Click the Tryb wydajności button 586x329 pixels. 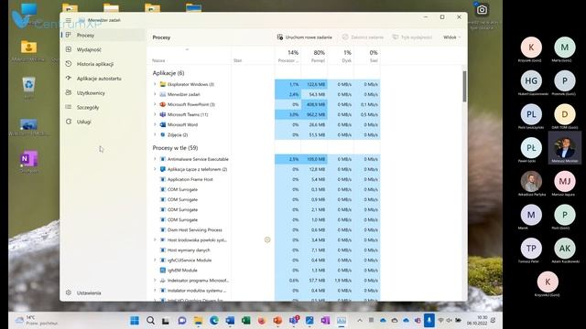point(412,37)
